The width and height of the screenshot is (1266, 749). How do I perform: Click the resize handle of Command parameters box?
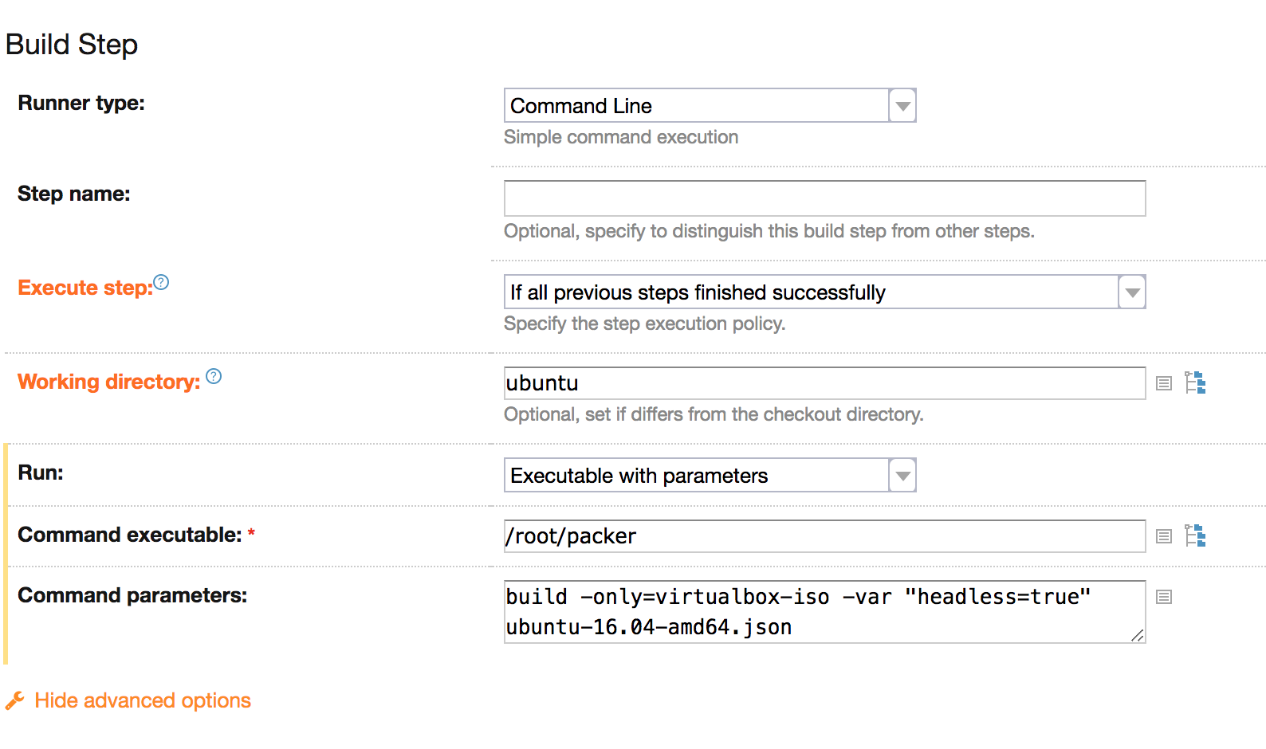click(1138, 635)
